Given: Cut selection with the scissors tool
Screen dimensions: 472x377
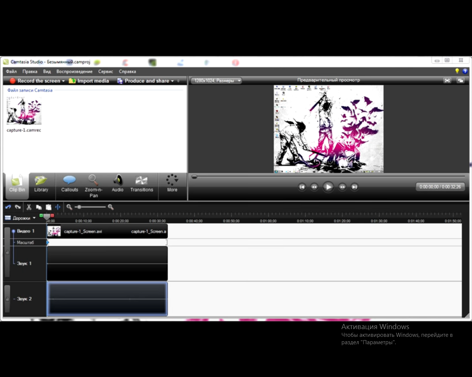Looking at the screenshot, I should click(29, 207).
